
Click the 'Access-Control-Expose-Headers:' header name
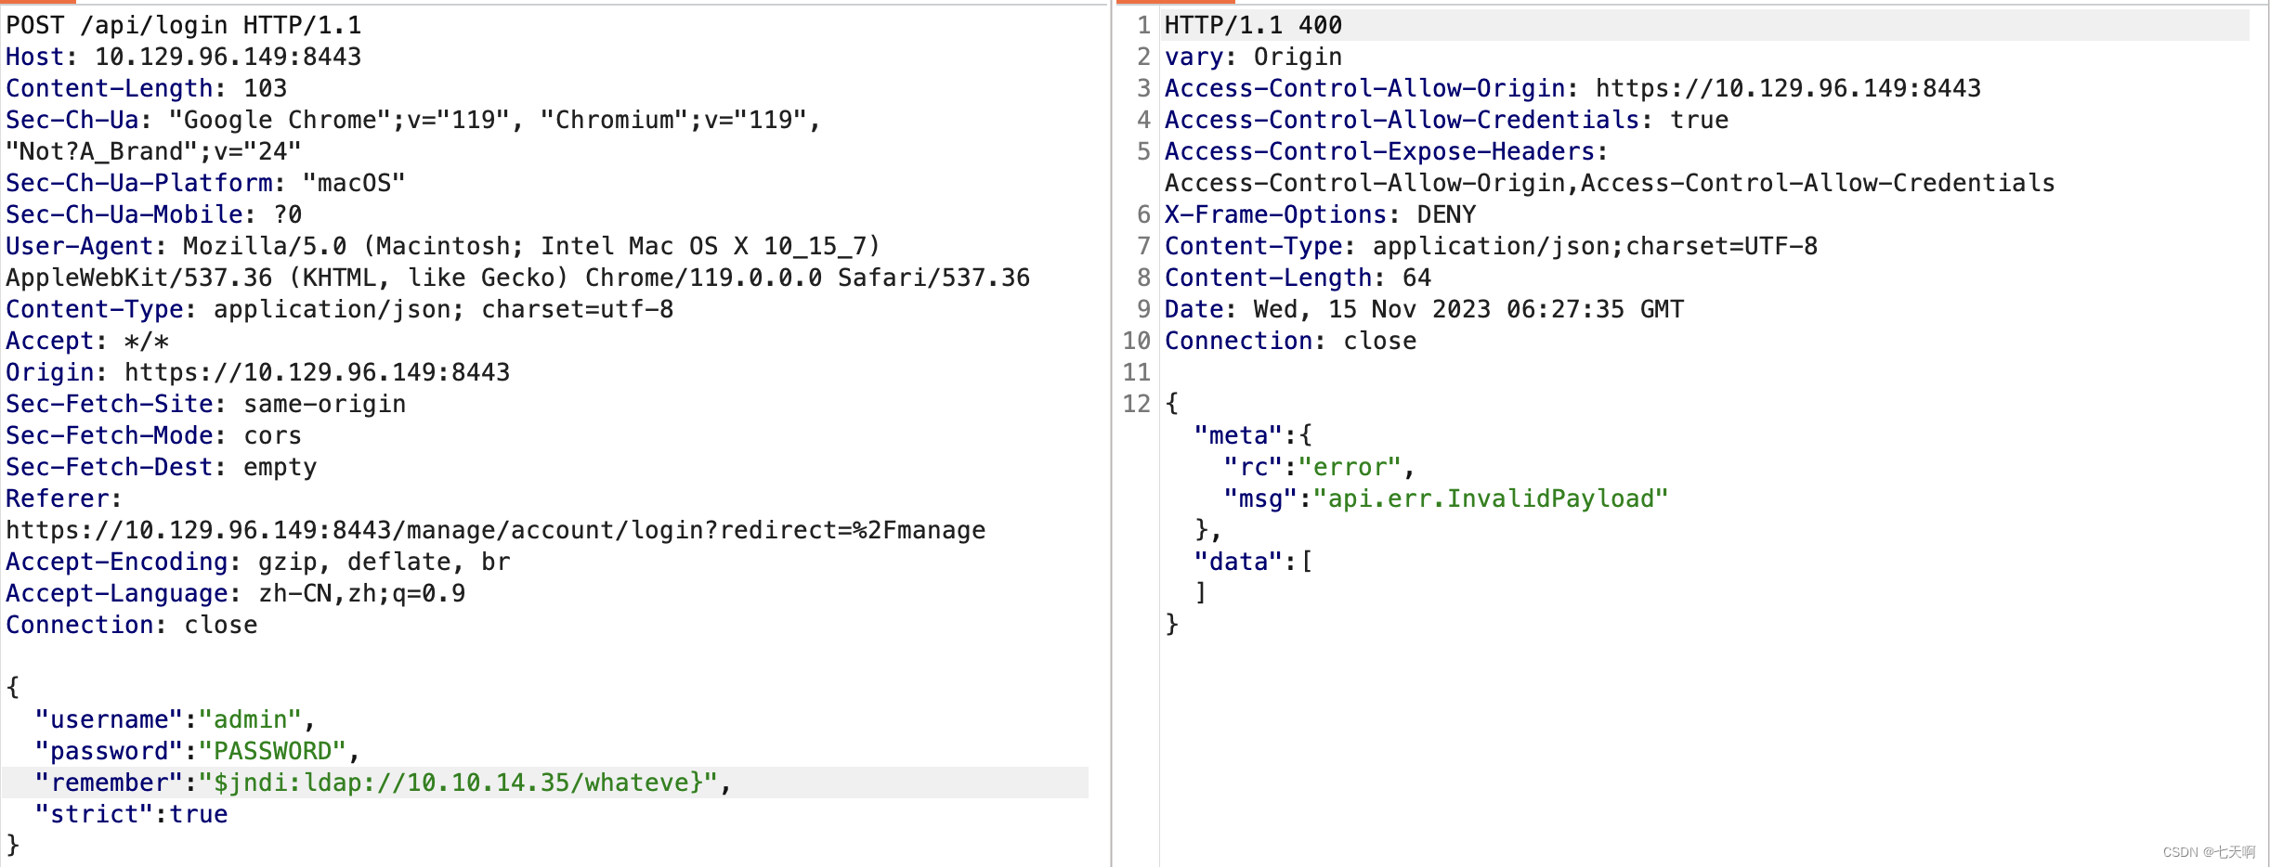[1387, 151]
